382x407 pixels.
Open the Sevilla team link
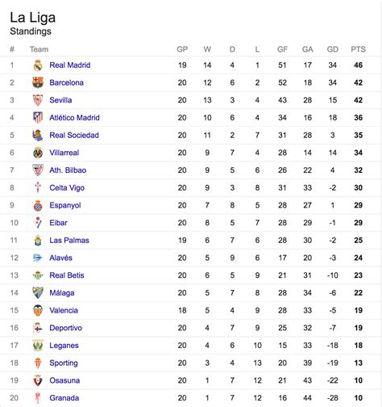[60, 100]
